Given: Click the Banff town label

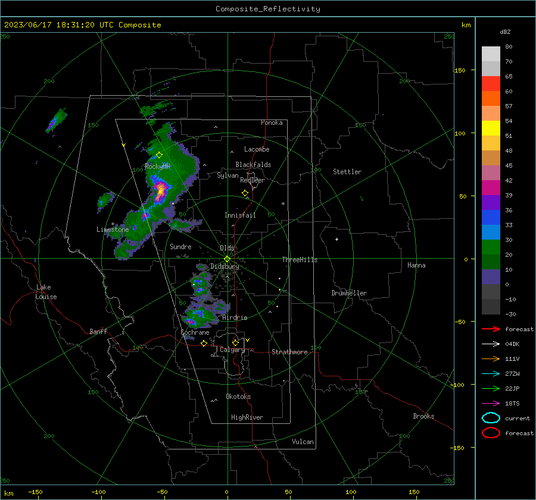Looking at the screenshot, I should (98, 331).
